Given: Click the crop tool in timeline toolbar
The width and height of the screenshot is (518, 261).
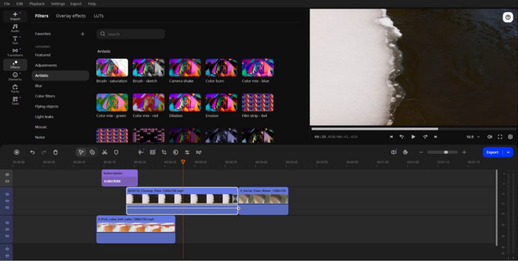Looking at the screenshot, I should coord(164,152).
